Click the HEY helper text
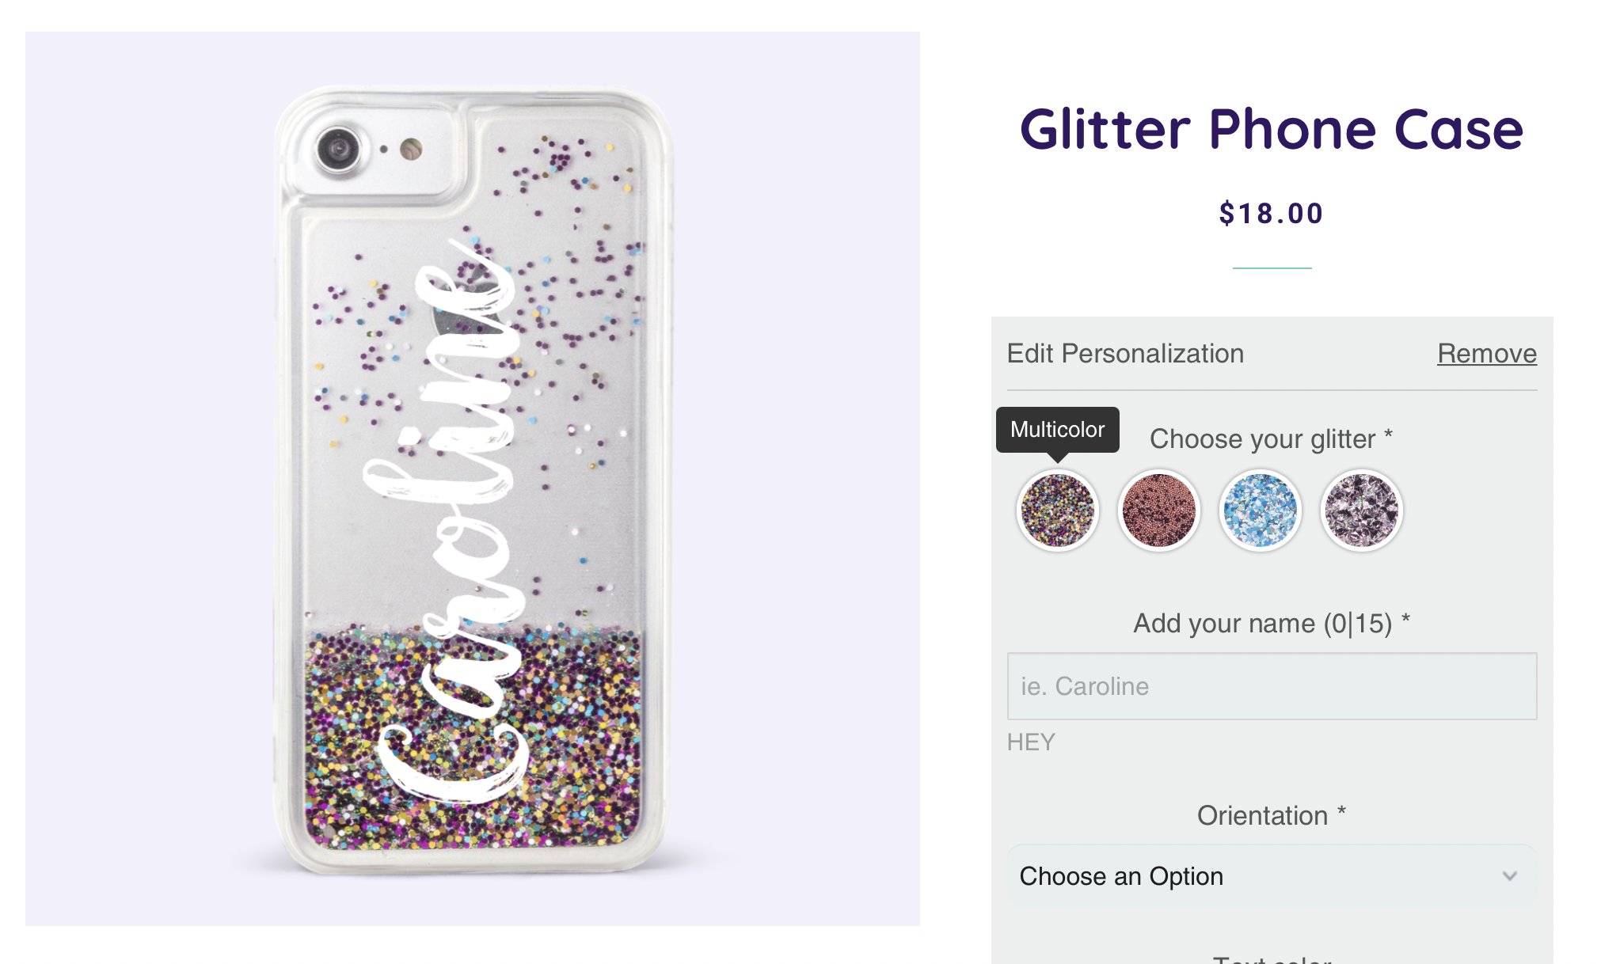Image resolution: width=1601 pixels, height=964 pixels. pyautogui.click(x=1031, y=742)
